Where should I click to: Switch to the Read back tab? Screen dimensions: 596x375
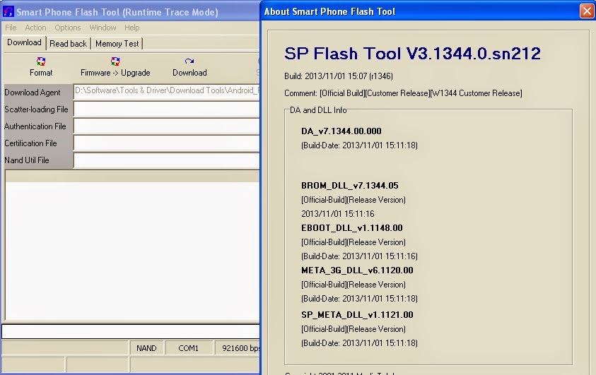tap(69, 44)
